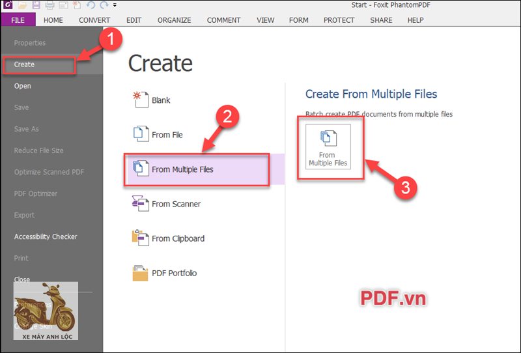
Task: Click the Print icon in quick access toolbar
Action: click(50, 5)
